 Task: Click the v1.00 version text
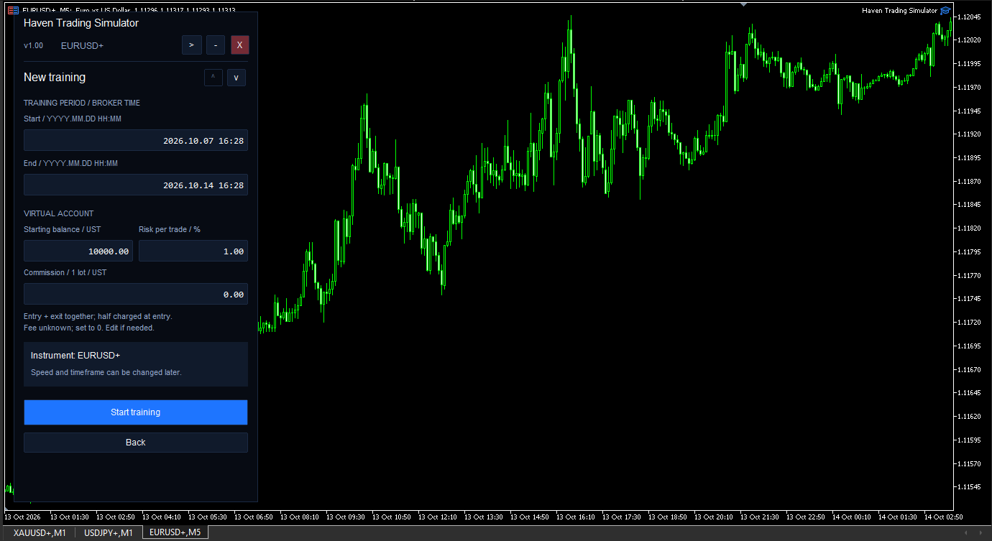(x=33, y=45)
